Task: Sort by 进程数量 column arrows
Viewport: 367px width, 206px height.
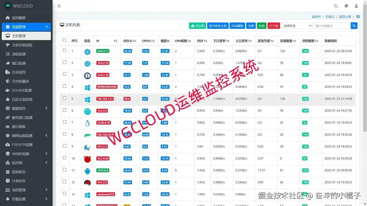Action: 317,41
